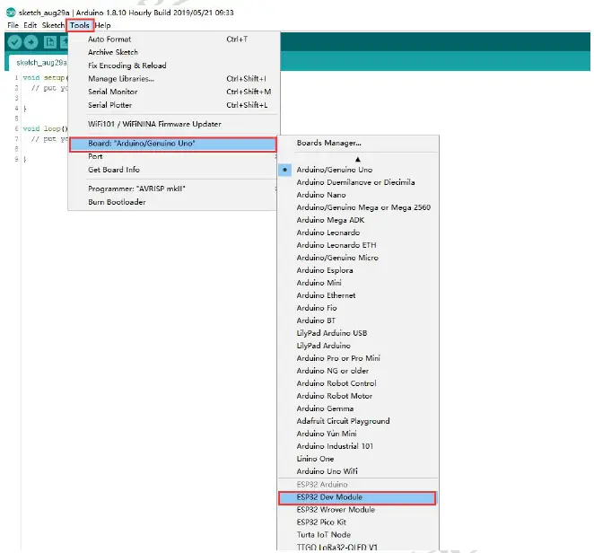This screenshot has width=594, height=553.
Task: Click code line 1 void setup
Action: (45, 78)
